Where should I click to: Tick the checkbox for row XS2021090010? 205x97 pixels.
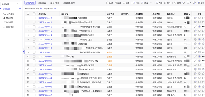(x=34, y=52)
